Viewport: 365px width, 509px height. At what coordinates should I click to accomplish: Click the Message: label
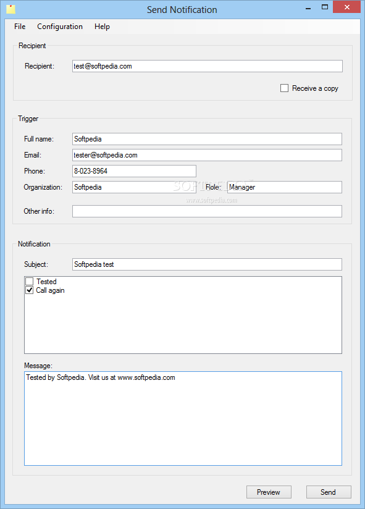click(38, 366)
